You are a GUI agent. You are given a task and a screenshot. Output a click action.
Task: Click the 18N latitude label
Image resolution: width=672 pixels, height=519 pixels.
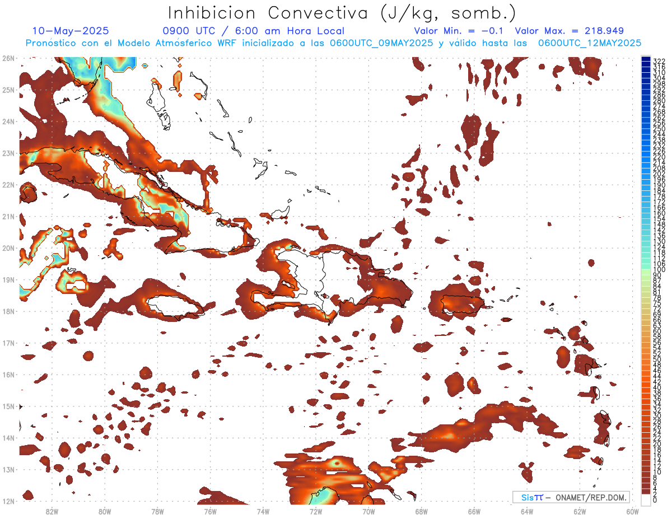pyautogui.click(x=8, y=311)
